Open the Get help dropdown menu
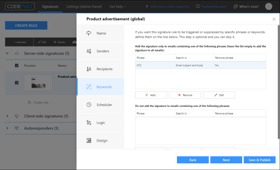This screenshot has height=170, width=280. (x=118, y=7)
